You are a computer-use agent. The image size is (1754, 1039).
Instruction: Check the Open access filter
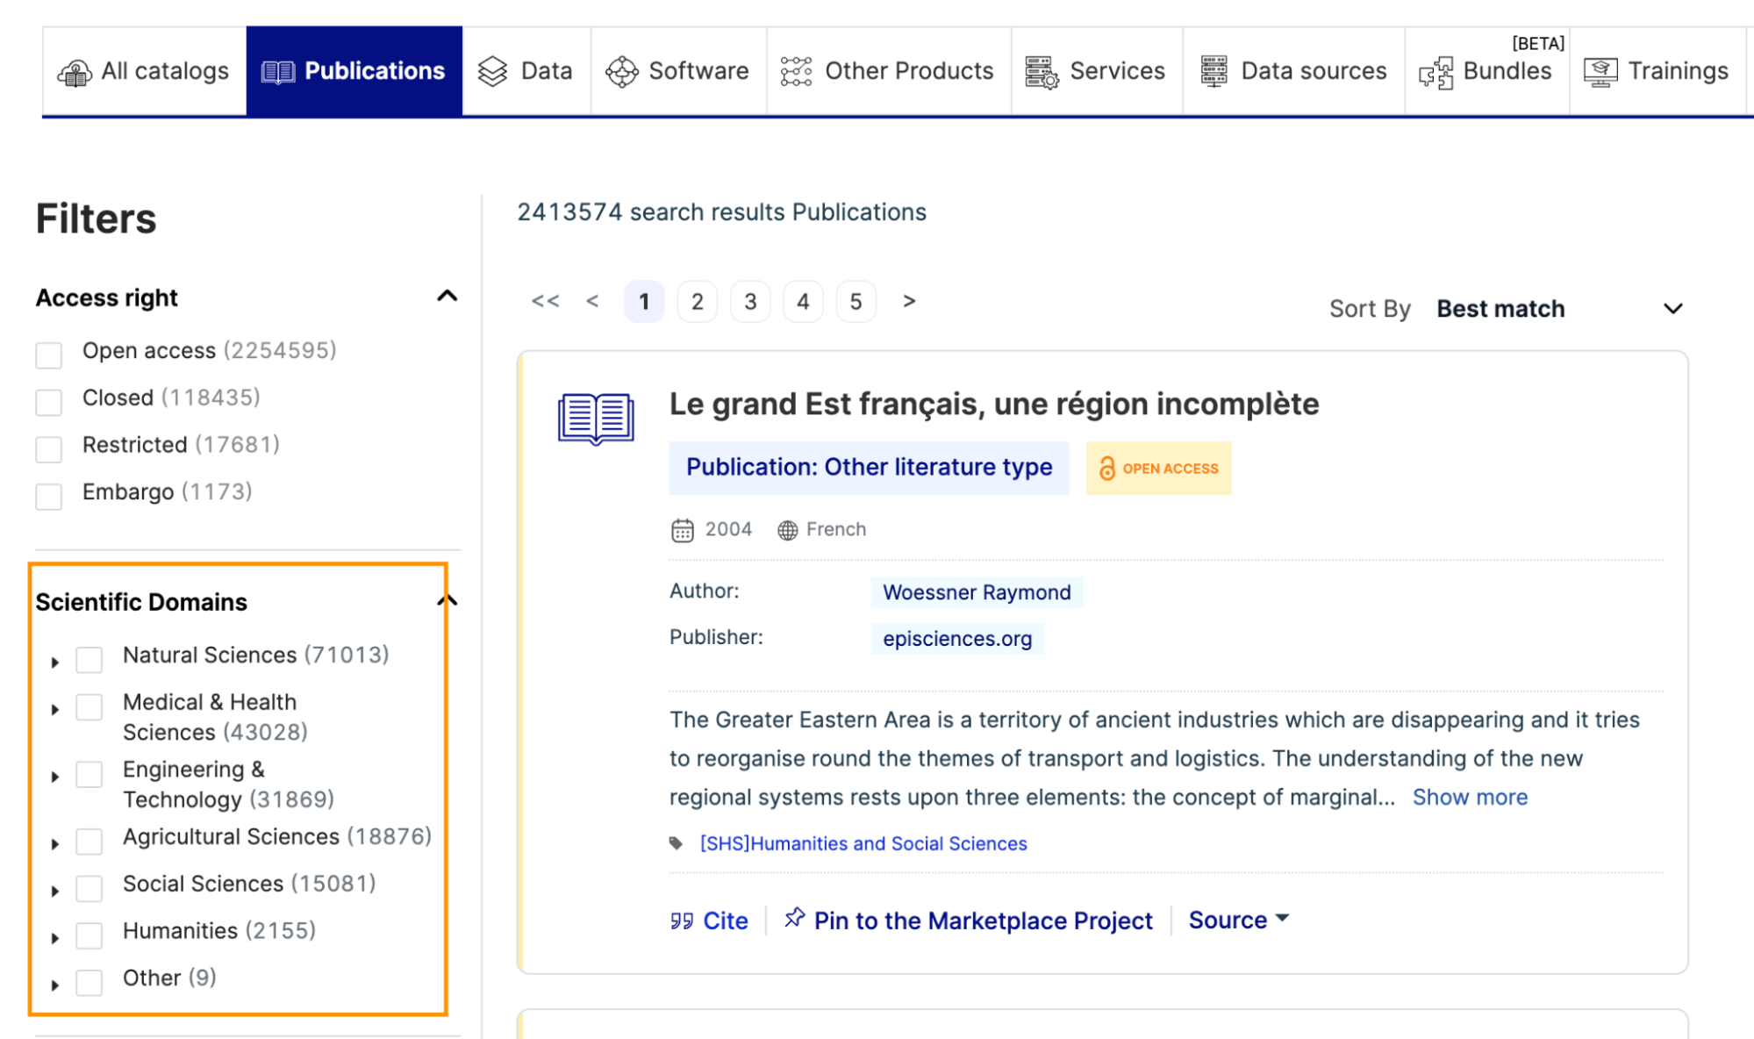pyautogui.click(x=49, y=355)
